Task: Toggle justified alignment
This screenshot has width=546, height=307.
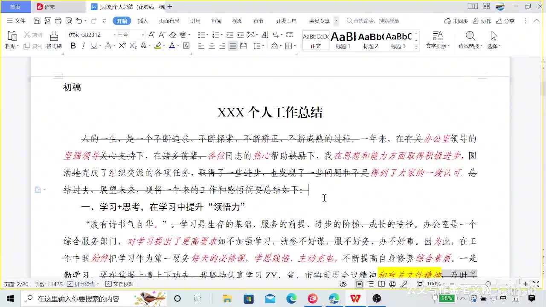Action: click(232, 46)
